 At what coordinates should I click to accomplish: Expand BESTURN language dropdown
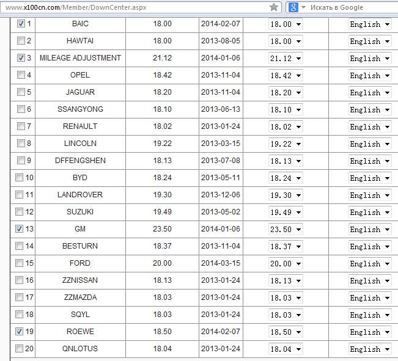pos(370,247)
